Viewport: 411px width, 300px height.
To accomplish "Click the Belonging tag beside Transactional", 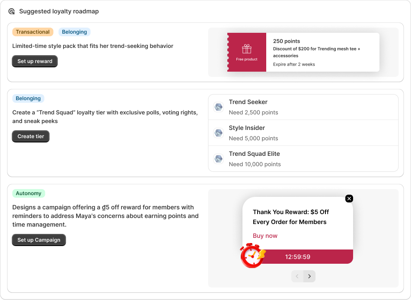I will click(x=74, y=32).
